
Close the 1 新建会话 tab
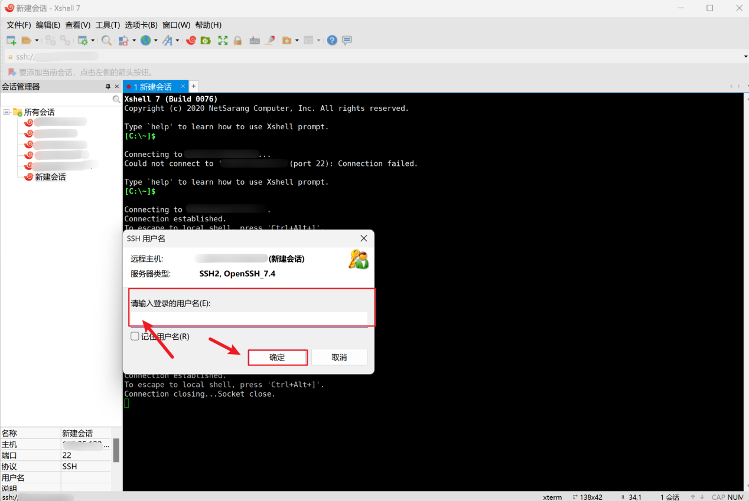click(183, 86)
